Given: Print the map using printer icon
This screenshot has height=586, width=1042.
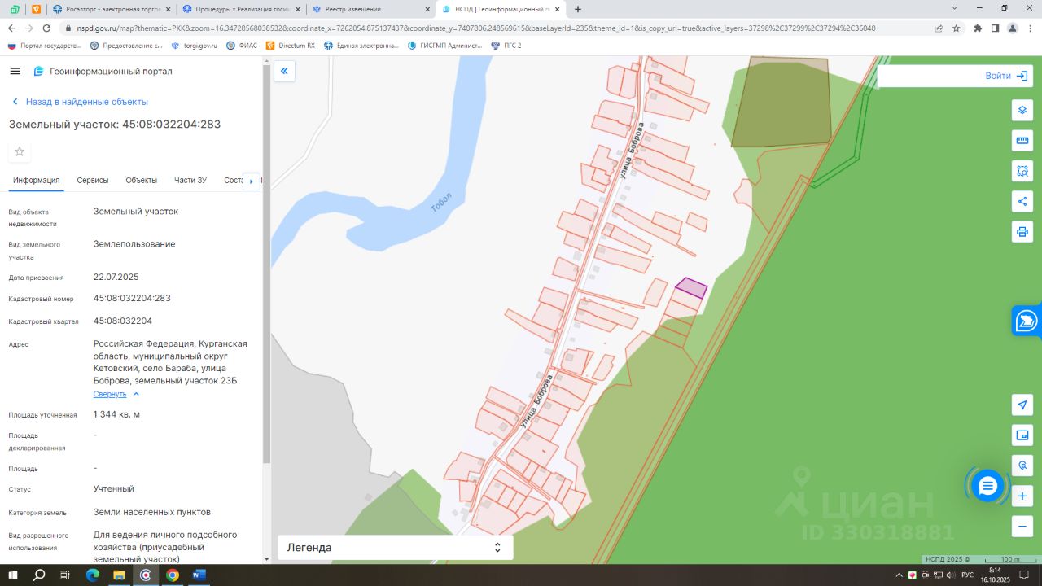Looking at the screenshot, I should pos(1022,232).
